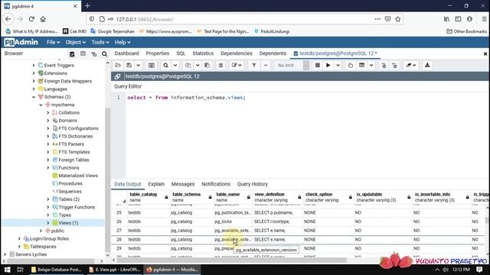Open the Query History tab
The height and width of the screenshot is (275, 490).
point(252,184)
